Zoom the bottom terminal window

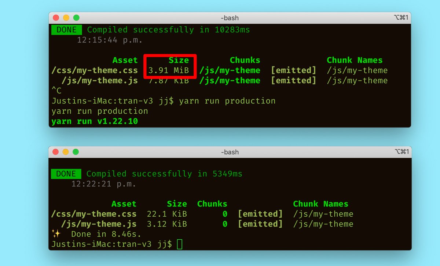pos(76,152)
